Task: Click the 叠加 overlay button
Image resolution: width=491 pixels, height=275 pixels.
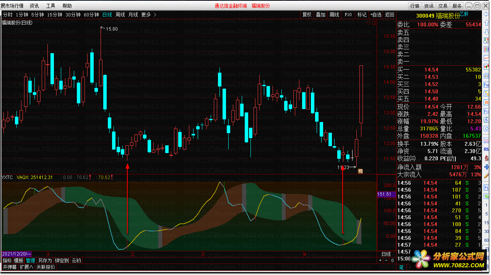Action: click(x=320, y=15)
